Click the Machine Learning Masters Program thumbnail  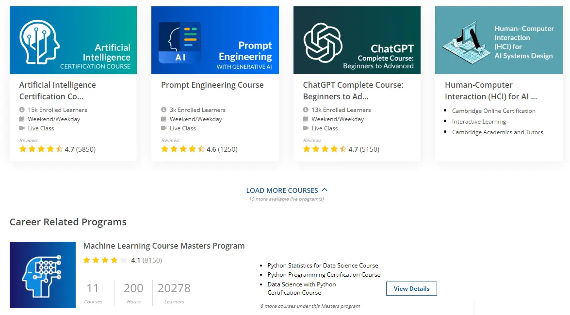[43, 275]
